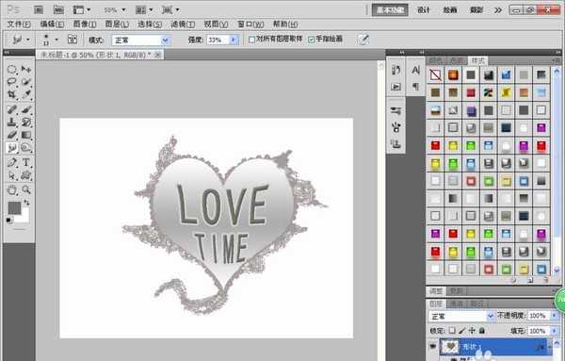Click the background color swatch
Image resolution: width=565 pixels, height=361 pixels.
tap(24, 218)
